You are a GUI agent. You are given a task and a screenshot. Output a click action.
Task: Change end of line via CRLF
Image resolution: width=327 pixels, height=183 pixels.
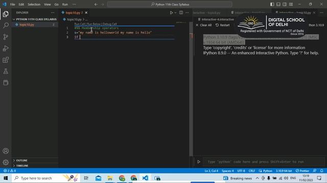coord(252,171)
